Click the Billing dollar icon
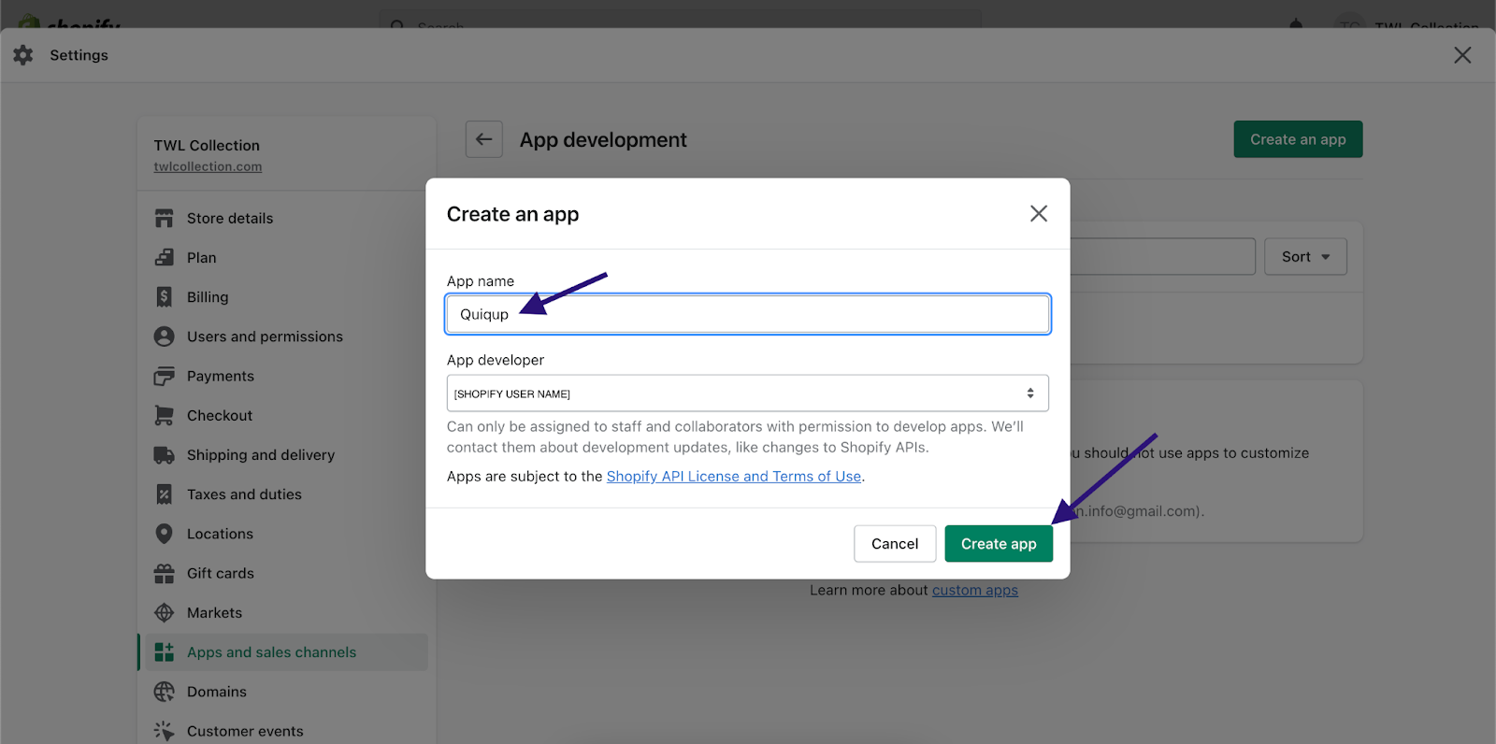 (164, 296)
